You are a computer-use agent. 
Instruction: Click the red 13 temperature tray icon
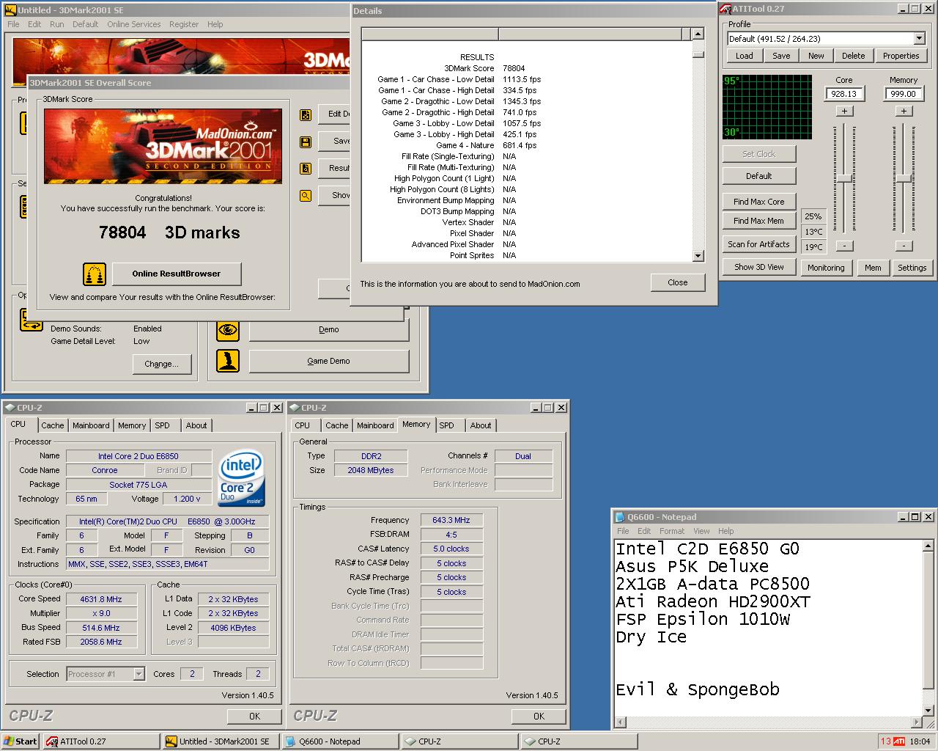point(885,741)
